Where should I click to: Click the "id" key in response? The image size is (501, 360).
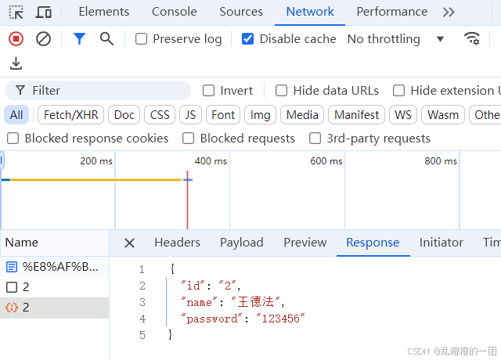[193, 285]
